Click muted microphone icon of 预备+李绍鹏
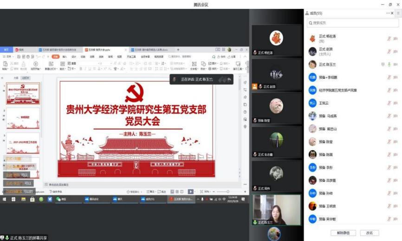Screen dimensions: 402x241 (x=389, y=77)
